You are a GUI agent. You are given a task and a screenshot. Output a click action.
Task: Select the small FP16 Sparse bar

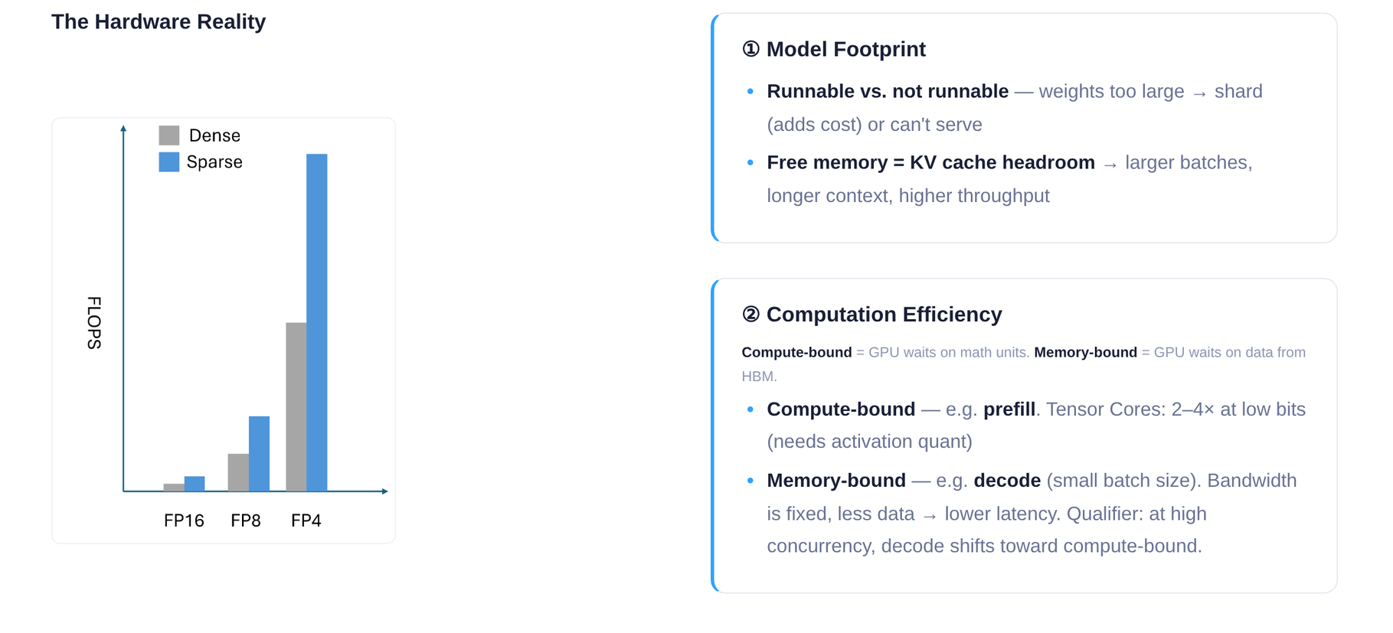coord(195,484)
